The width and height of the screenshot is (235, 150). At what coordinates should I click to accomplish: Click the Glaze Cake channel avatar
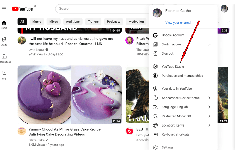click(x=22, y=131)
